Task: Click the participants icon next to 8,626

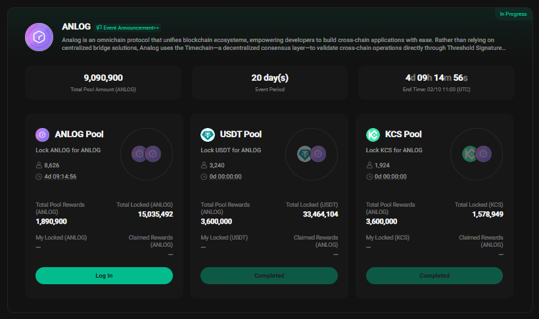Action: tap(39, 165)
